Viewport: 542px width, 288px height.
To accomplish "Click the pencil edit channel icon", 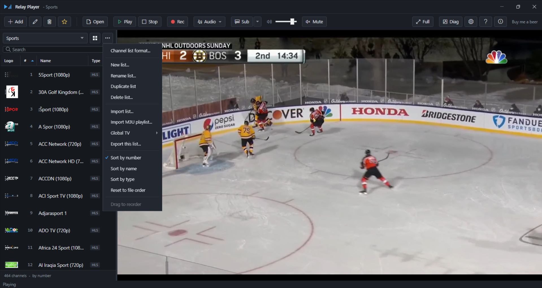I will pos(35,22).
